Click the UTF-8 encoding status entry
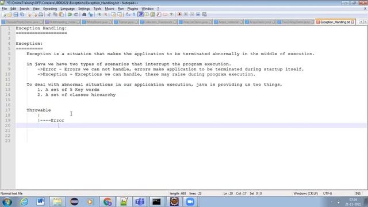This screenshot has width=368, height=207. [x=327, y=194]
